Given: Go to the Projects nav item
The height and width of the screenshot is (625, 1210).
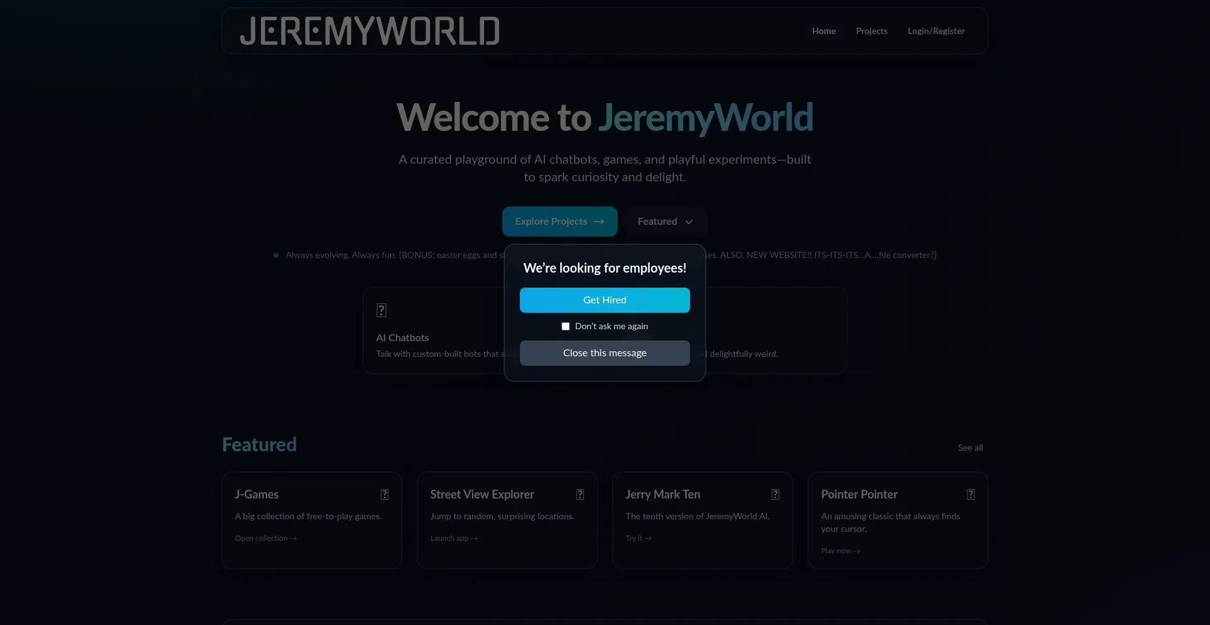Looking at the screenshot, I should click(871, 31).
